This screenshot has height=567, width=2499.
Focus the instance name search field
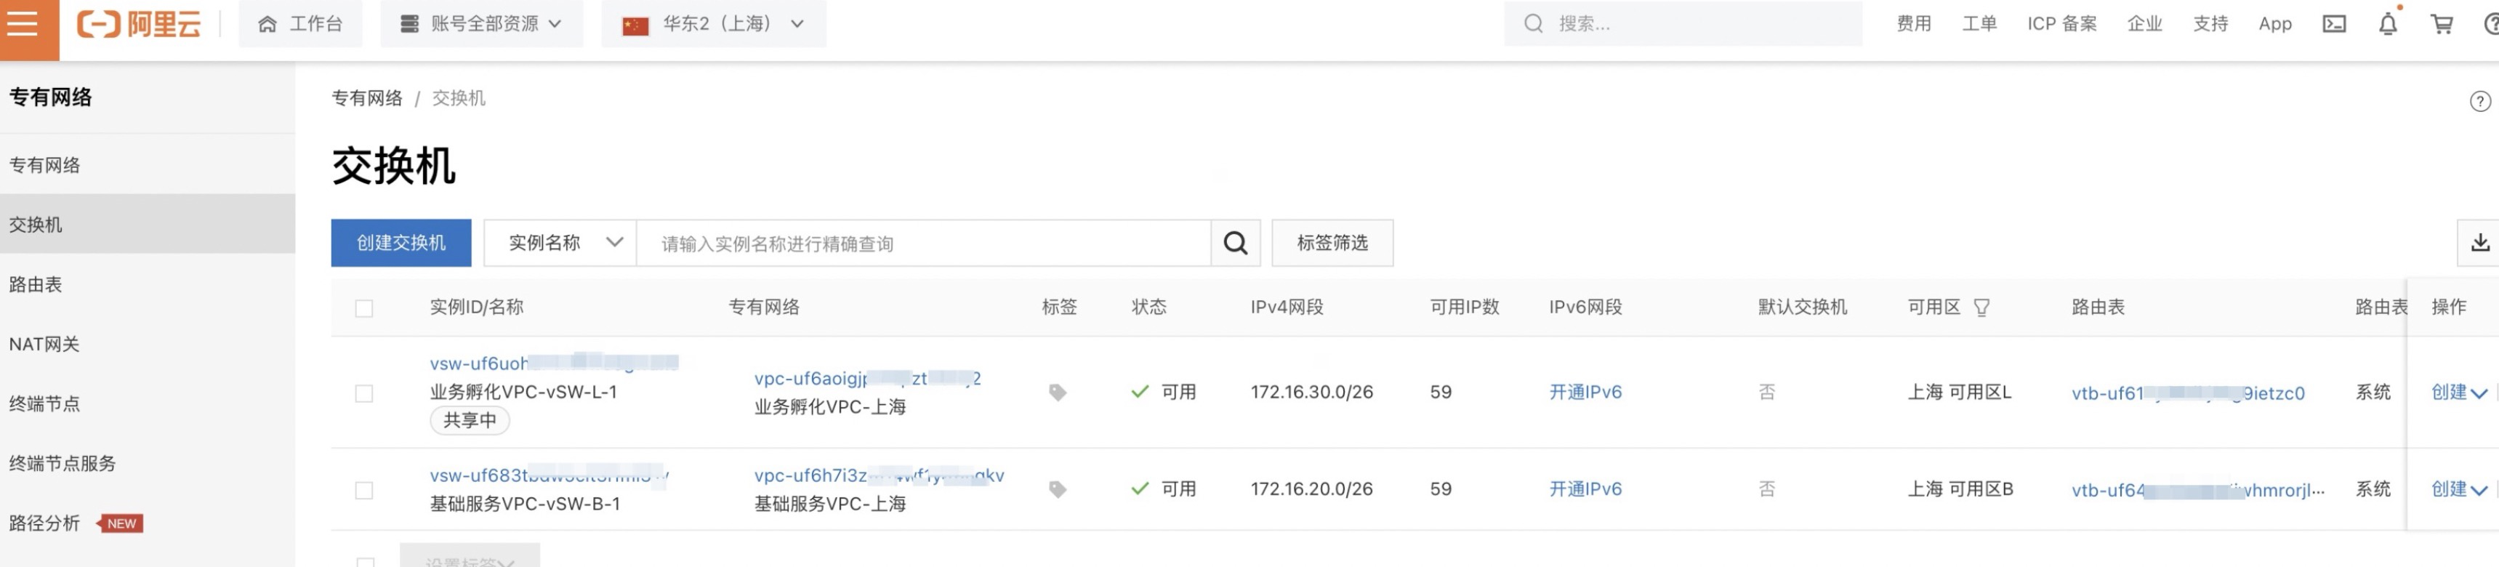point(922,244)
